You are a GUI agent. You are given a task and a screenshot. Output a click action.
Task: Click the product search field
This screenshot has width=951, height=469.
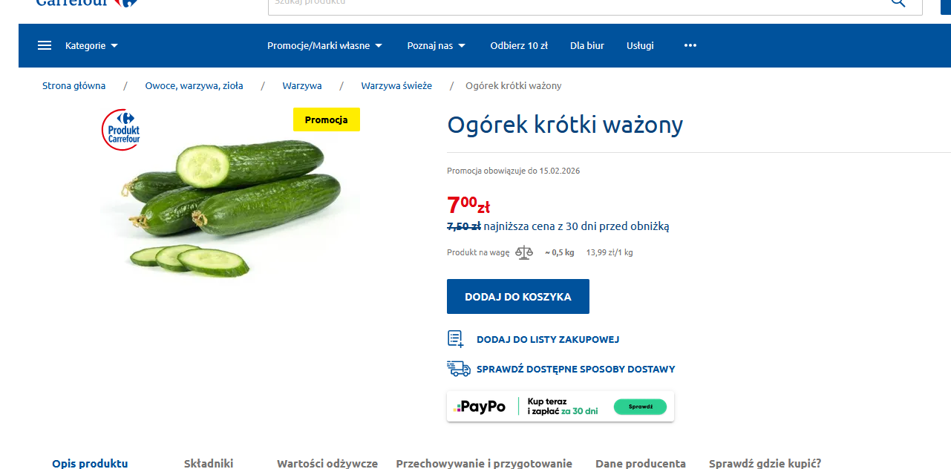click(579, 4)
